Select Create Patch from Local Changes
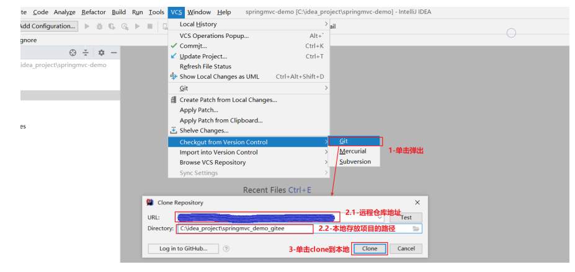Viewport: 575px width, 272px height. 249,100
